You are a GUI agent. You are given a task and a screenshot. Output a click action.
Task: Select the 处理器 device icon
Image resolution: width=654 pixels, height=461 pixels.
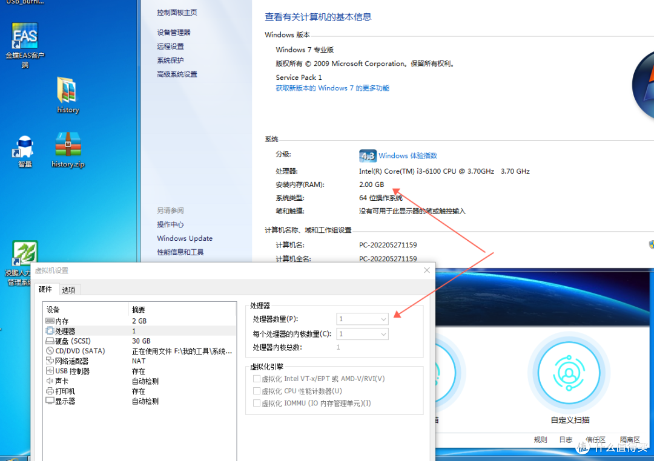point(50,331)
